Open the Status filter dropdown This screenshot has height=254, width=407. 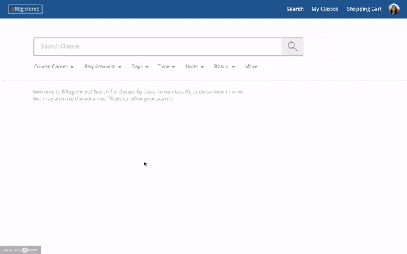pos(225,66)
